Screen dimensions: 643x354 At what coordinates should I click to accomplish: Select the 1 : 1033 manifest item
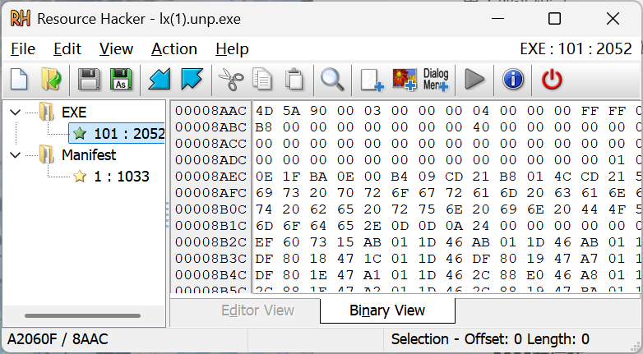point(122,177)
